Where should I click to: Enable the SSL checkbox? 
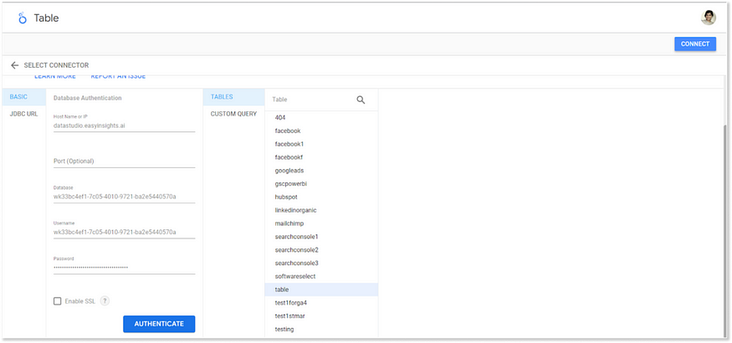point(57,301)
